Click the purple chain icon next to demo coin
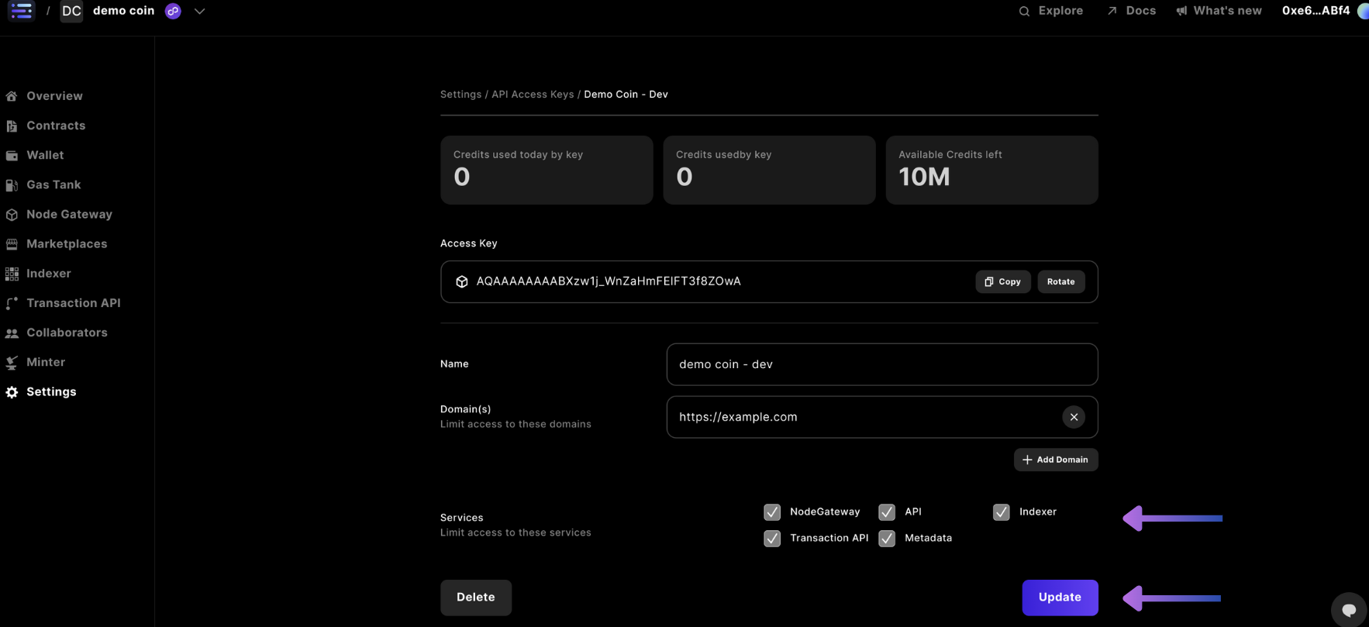 pyautogui.click(x=173, y=12)
